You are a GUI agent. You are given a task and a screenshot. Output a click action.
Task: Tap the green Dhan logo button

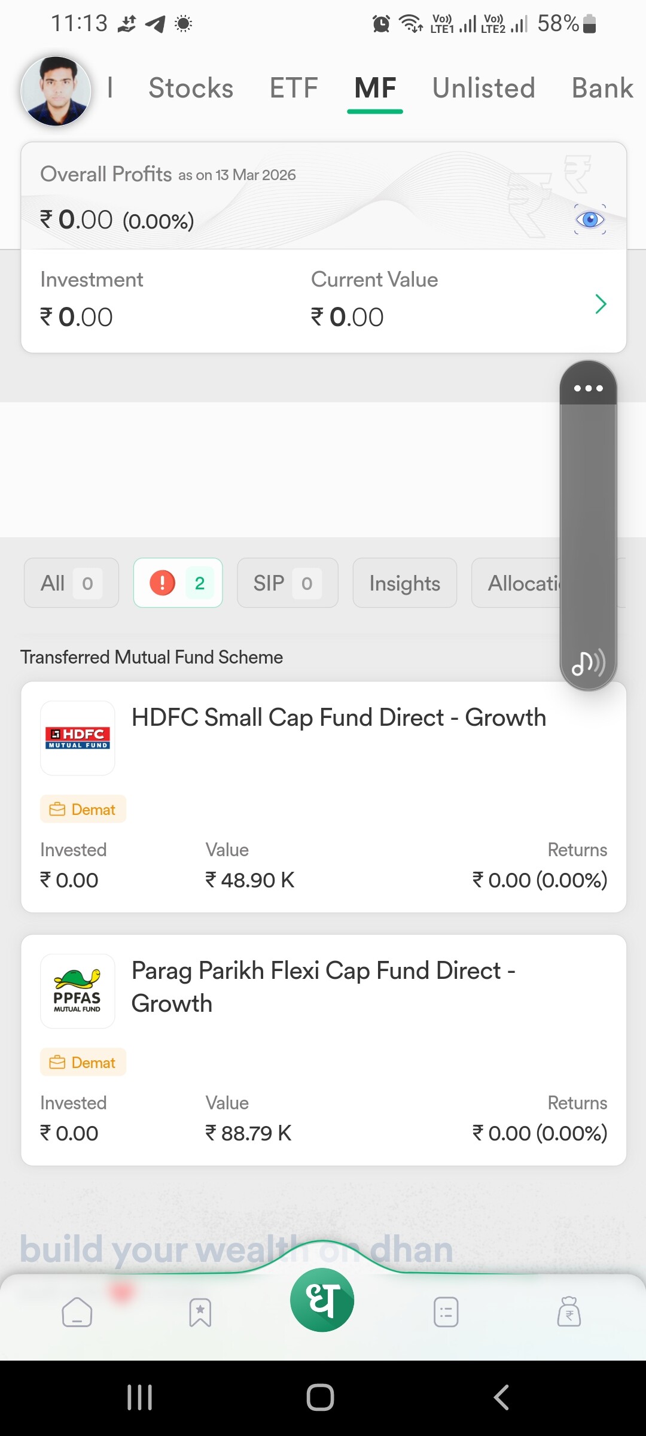[x=322, y=1300]
